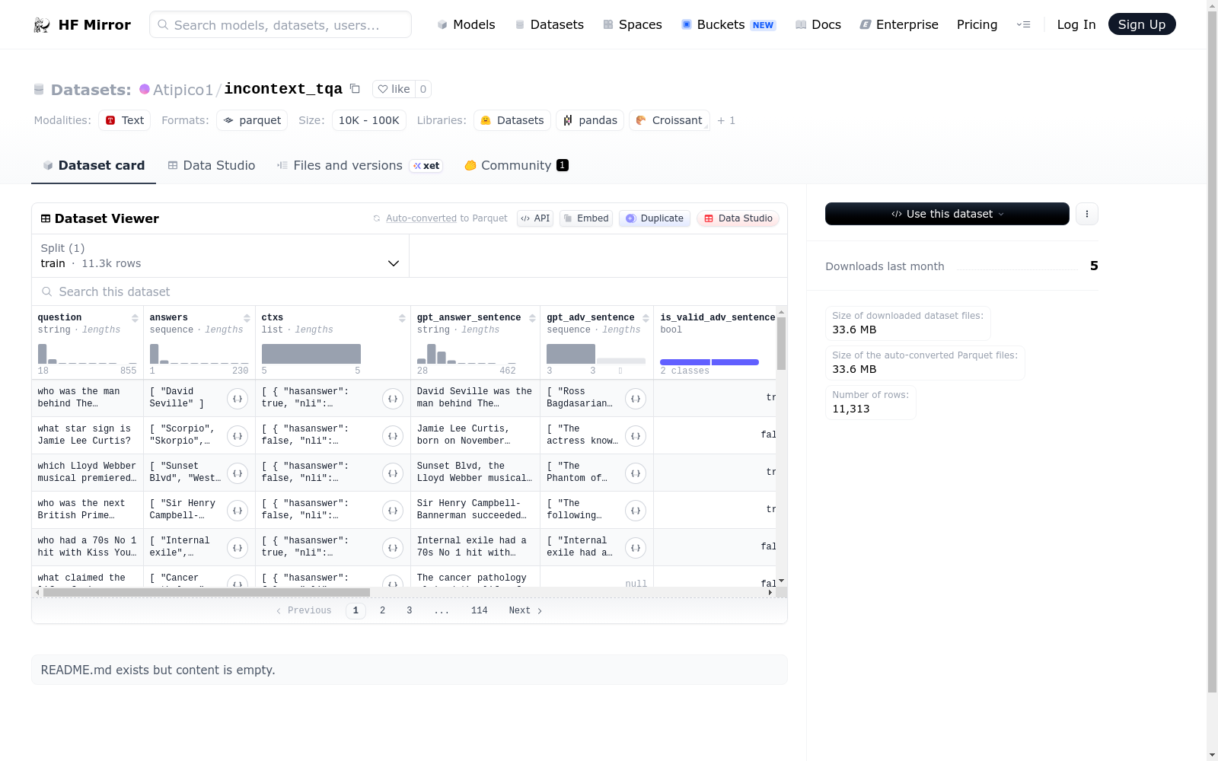Viewport: 1218px width, 761px height.
Task: Open the Use this dataset dropdown
Action: coord(947,214)
